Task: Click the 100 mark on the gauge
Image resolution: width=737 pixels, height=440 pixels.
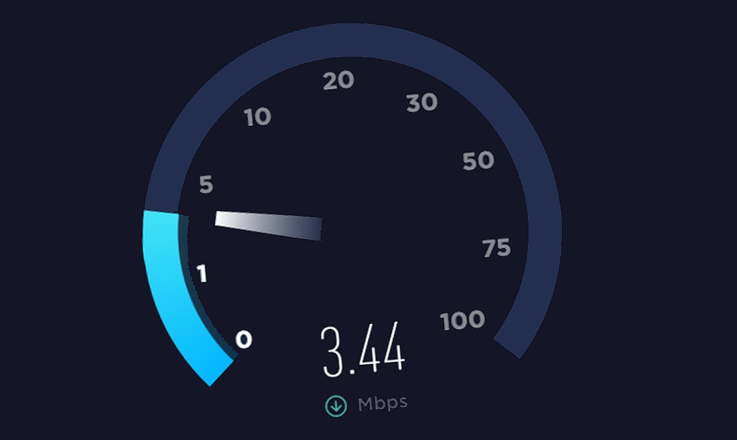Action: coord(462,320)
